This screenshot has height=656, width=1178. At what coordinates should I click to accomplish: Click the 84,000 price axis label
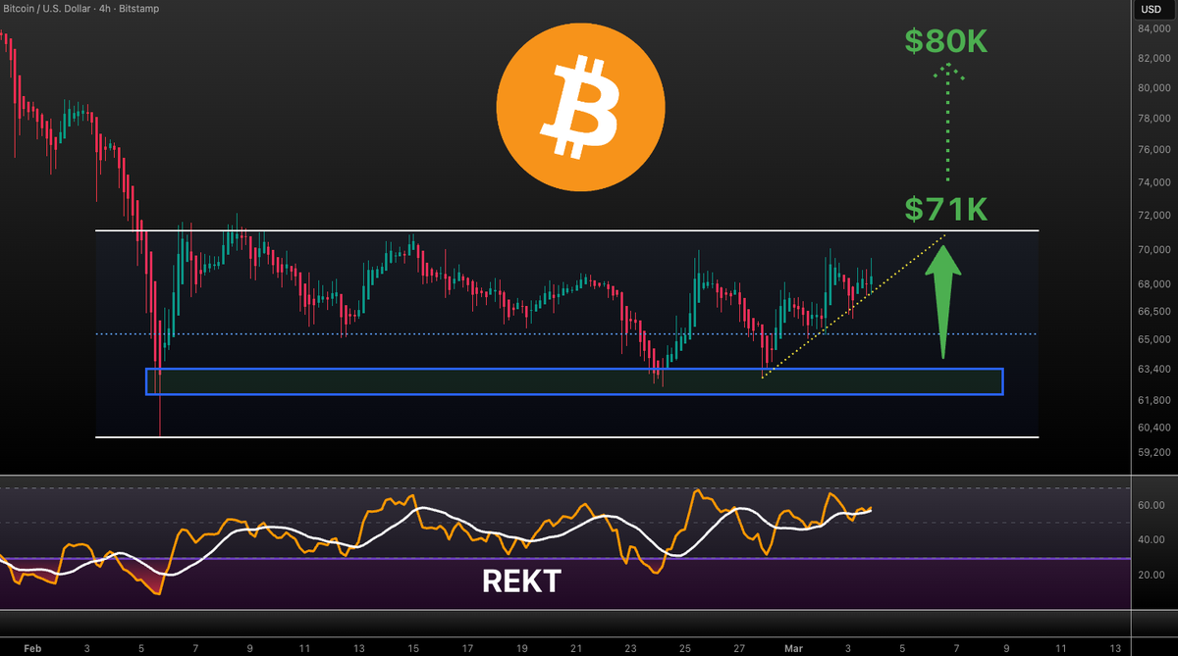point(1154,29)
